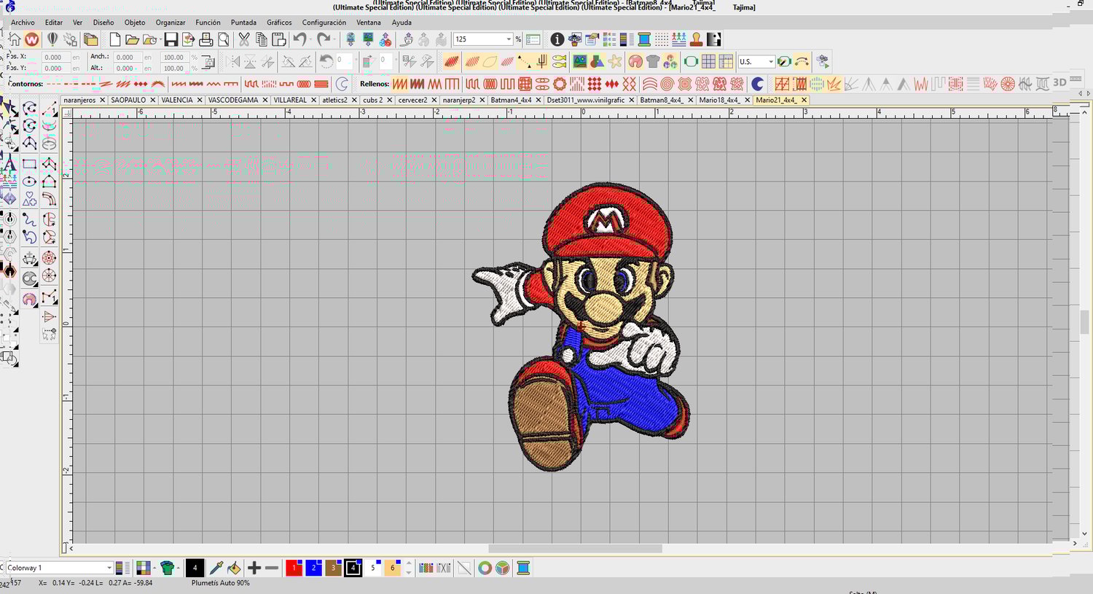
Task: Click the thread spool icon in top toolbar
Action: click(644, 39)
